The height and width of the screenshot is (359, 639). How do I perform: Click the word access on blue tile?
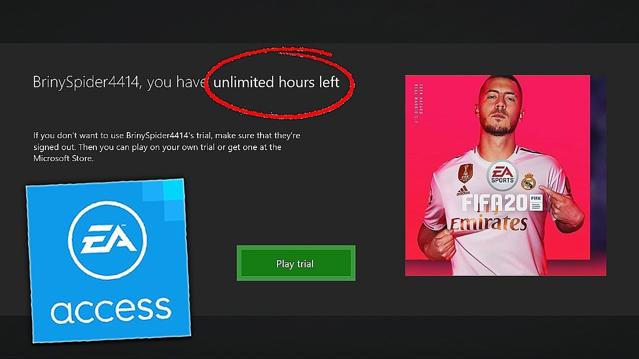pos(111,309)
